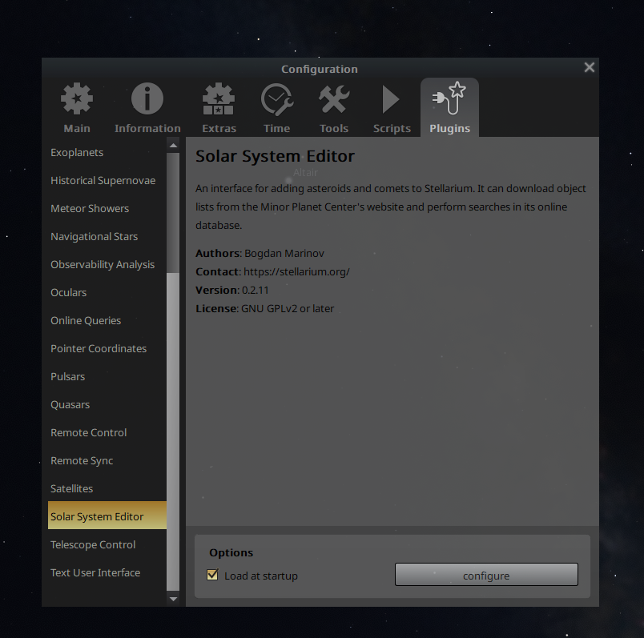Select Pulsars plugin

(x=107, y=376)
